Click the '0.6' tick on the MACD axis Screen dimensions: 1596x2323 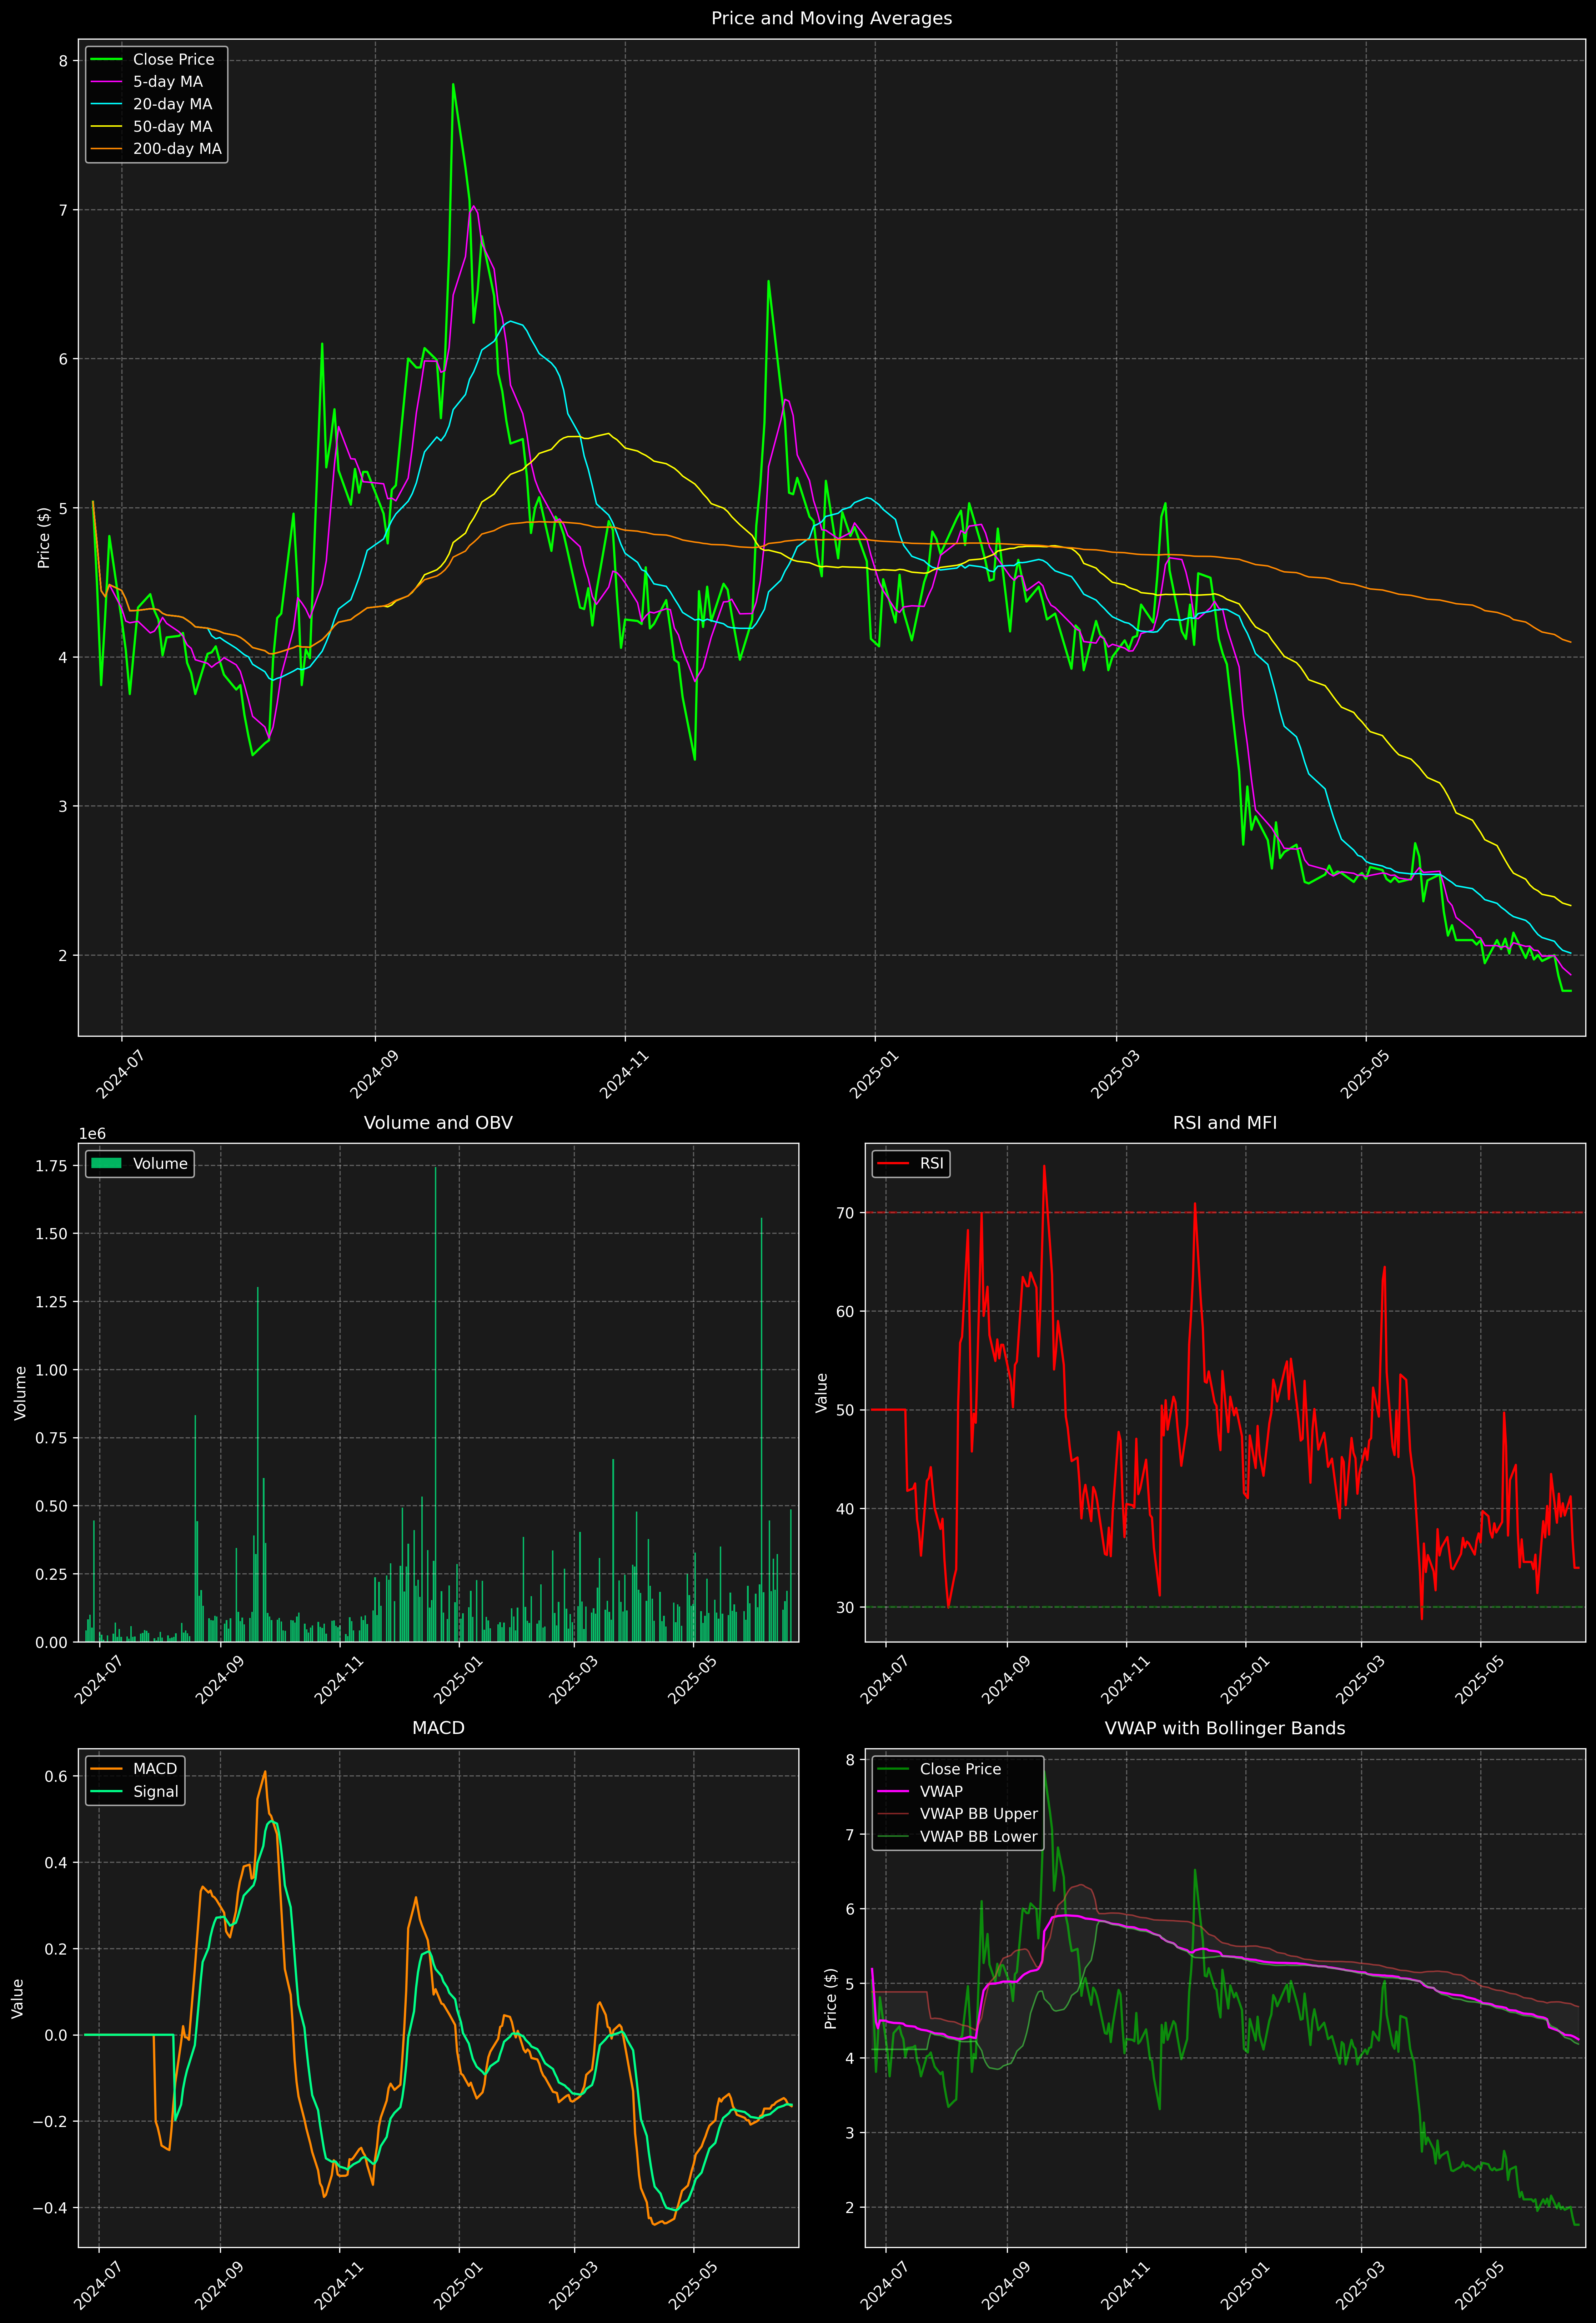(x=57, y=1776)
